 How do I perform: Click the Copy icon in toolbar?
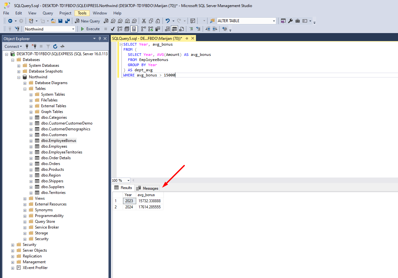[151, 21]
